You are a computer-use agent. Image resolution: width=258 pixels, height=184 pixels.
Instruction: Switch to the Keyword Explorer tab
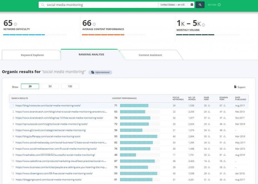click(x=32, y=55)
